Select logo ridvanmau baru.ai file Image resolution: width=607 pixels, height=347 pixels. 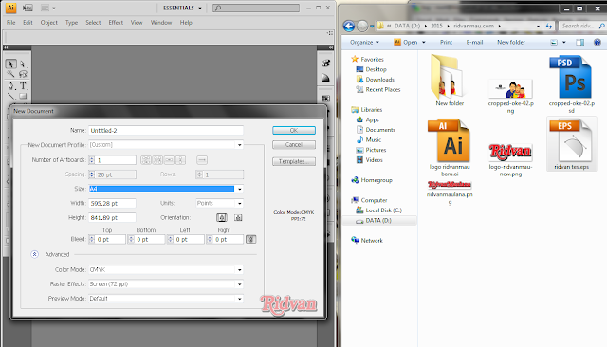[x=450, y=148]
